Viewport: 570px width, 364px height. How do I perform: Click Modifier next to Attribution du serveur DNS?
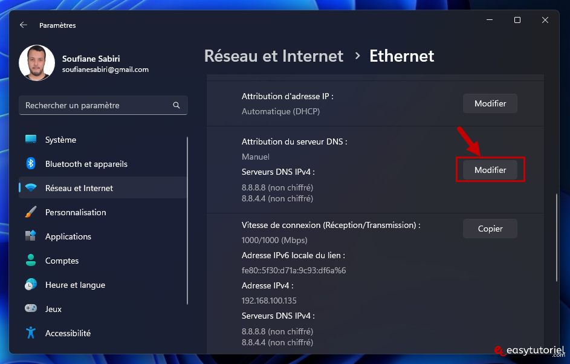coord(490,170)
